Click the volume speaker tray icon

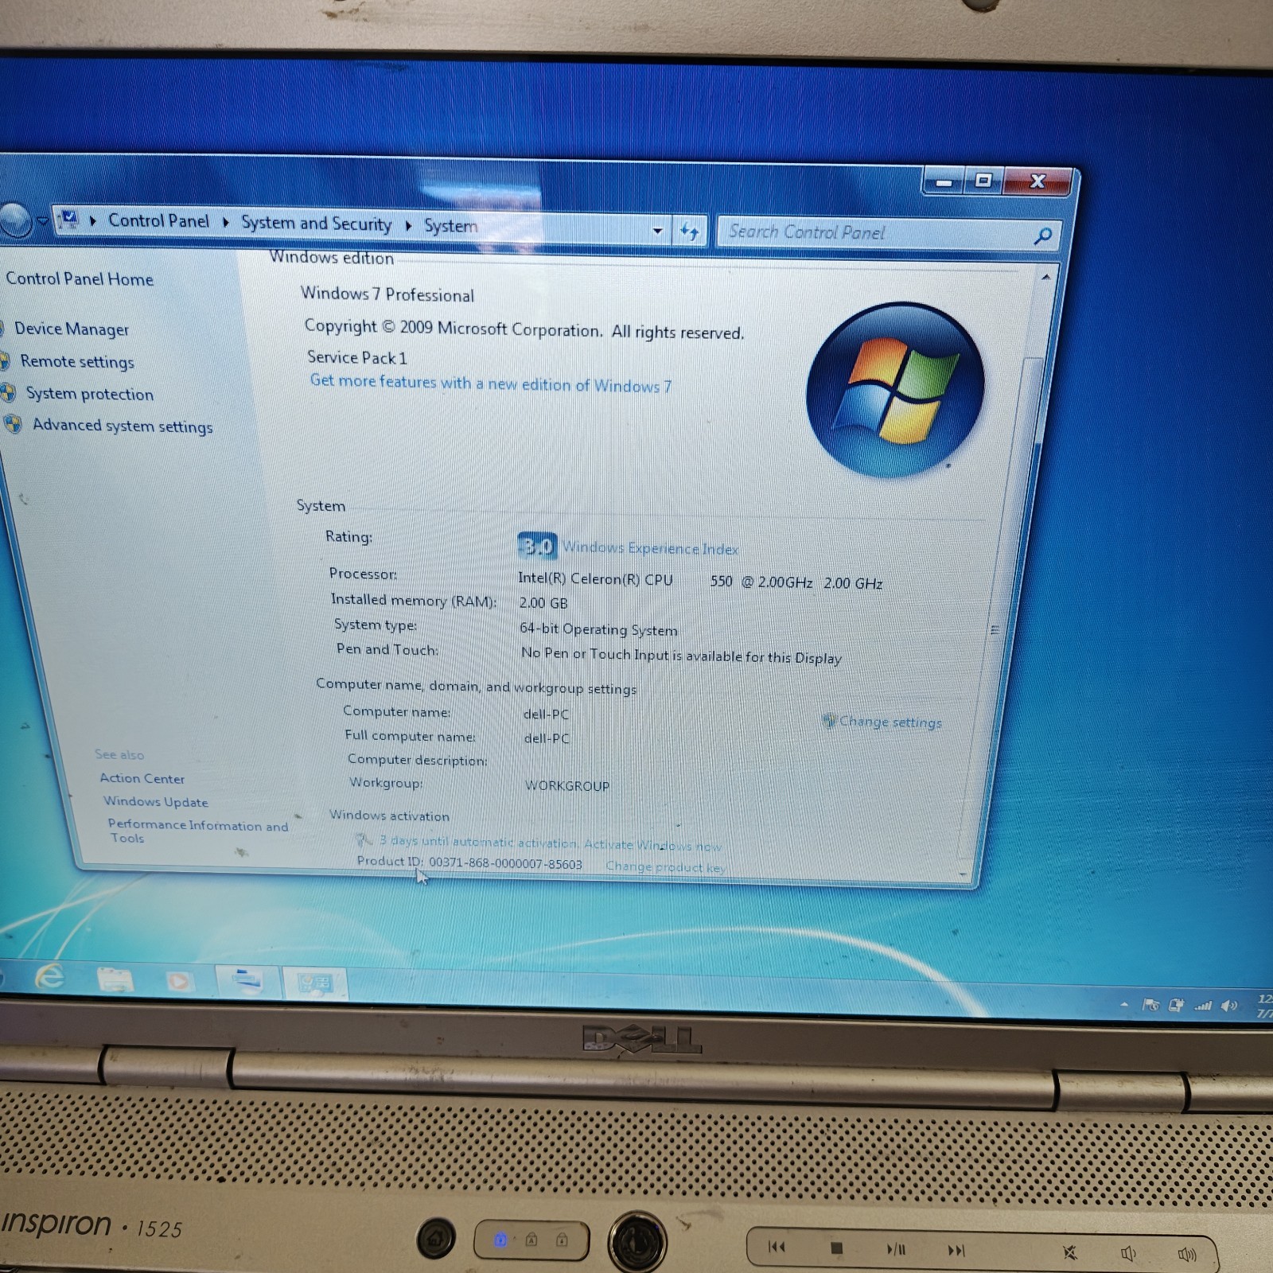(x=1229, y=1006)
